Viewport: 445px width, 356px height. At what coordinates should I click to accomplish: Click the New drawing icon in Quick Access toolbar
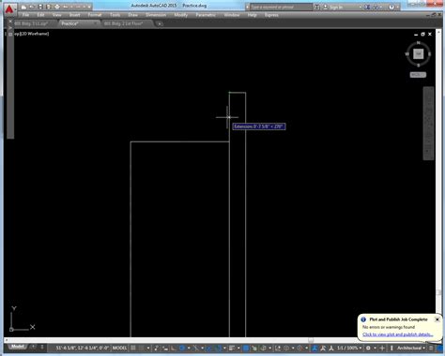[23, 7]
